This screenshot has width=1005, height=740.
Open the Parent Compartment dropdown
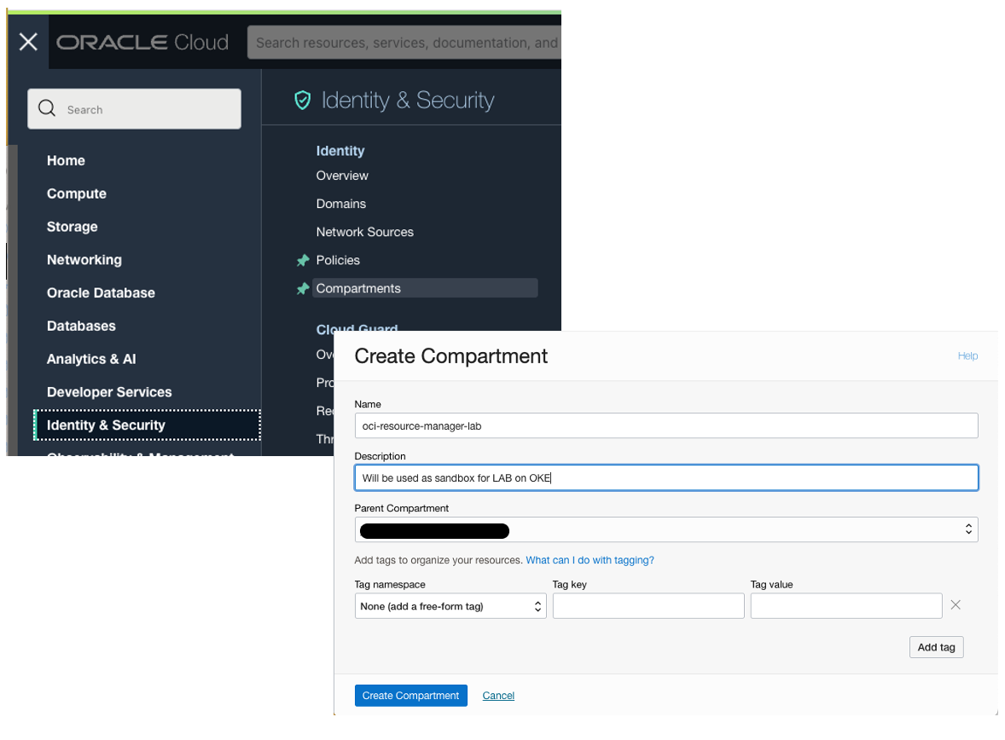tap(666, 530)
